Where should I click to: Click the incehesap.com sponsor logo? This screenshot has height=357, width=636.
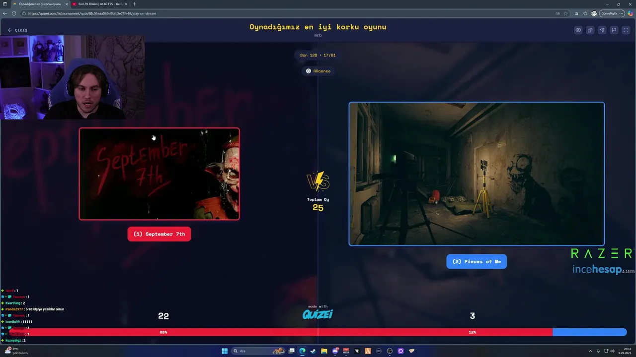coord(603,270)
